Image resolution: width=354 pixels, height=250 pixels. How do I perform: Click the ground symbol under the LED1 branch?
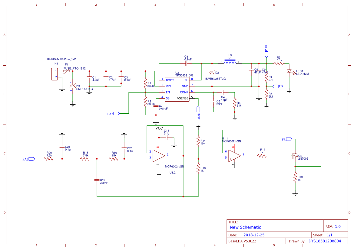(x=289, y=92)
